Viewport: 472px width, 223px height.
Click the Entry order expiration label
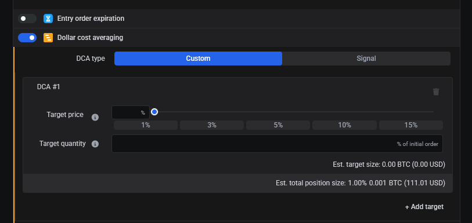[91, 19]
